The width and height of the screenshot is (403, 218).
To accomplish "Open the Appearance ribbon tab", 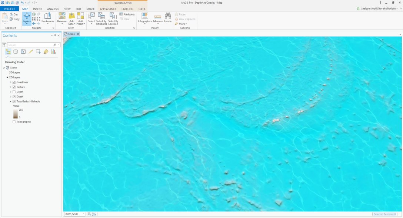I will [107, 9].
